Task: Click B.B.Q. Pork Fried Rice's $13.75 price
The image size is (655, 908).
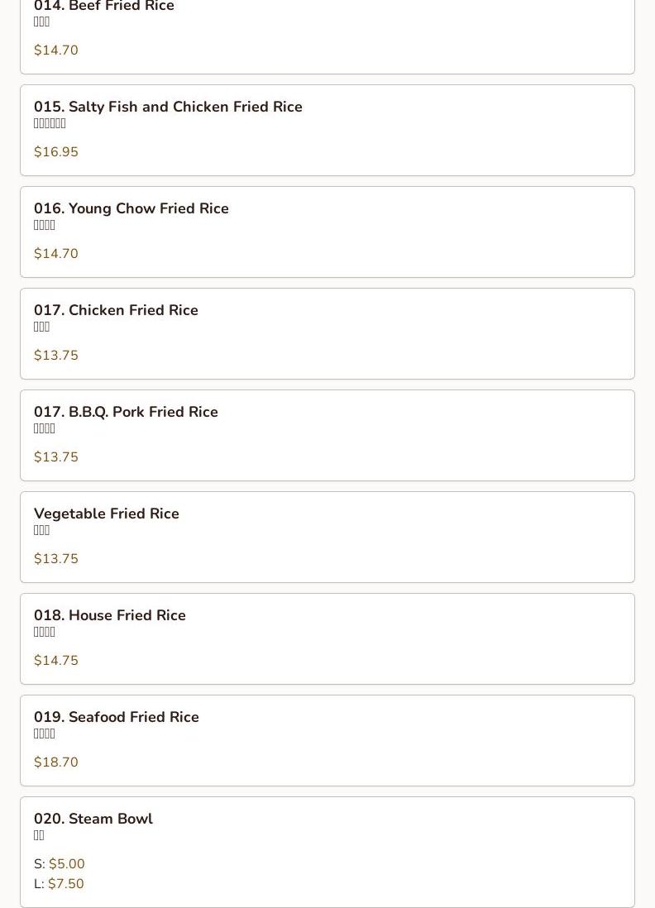Action: tap(56, 457)
